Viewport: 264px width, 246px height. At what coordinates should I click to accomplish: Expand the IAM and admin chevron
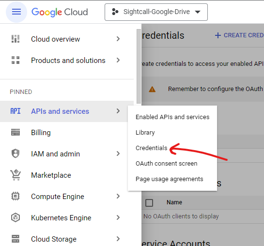pyautogui.click(x=118, y=154)
